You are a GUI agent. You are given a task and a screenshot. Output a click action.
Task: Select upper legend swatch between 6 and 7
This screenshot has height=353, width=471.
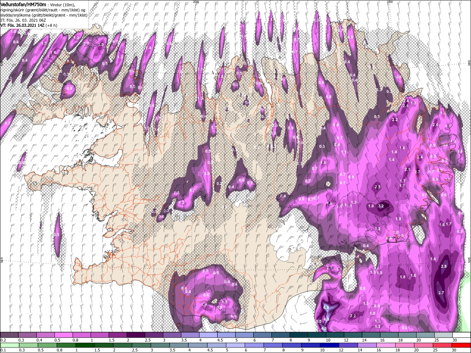click(263, 335)
